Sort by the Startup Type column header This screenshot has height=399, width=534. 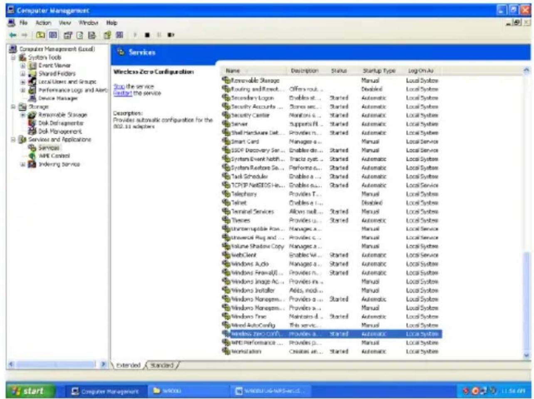[381, 71]
